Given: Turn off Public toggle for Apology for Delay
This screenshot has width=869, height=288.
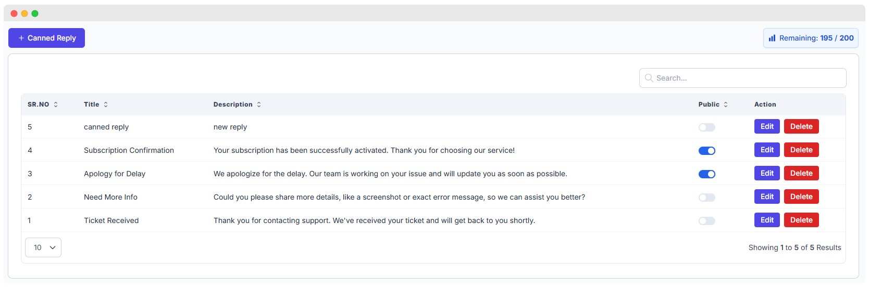Looking at the screenshot, I should coord(707,174).
